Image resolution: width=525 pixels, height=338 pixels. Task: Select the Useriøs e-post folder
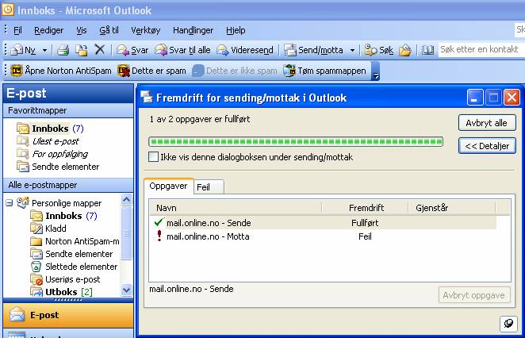[x=65, y=279]
